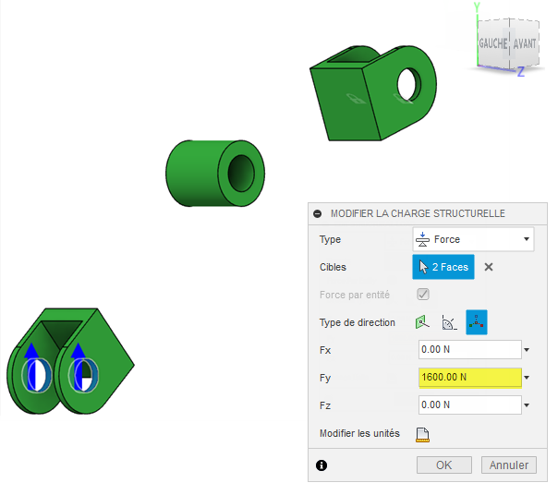
Task: Open the Fx dropdown arrow
Action: point(527,350)
